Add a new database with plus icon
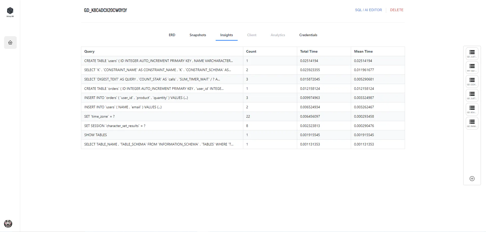 click(x=472, y=179)
